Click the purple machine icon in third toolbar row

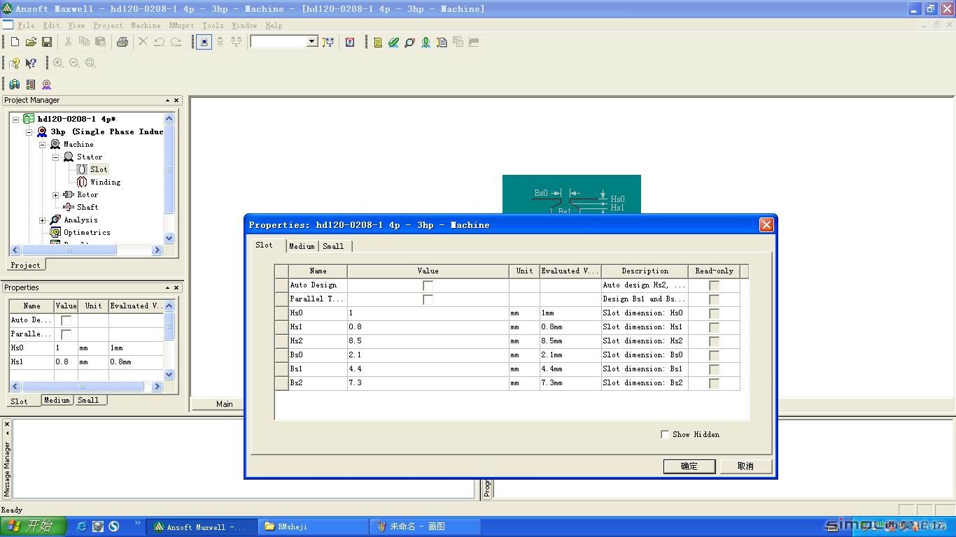tap(47, 85)
